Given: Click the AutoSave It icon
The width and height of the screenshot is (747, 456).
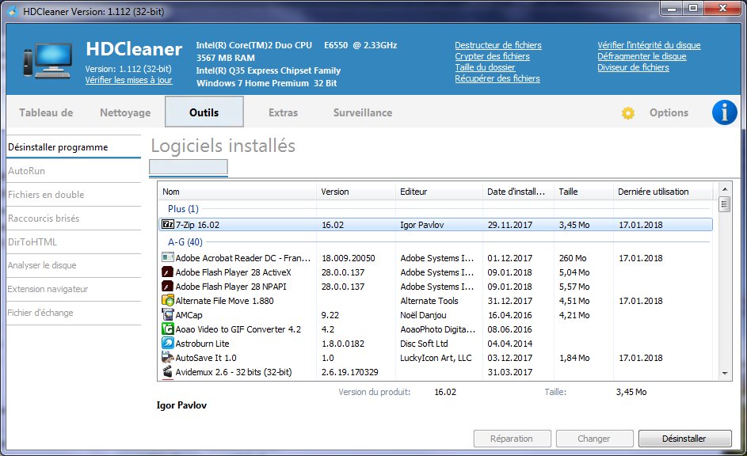Looking at the screenshot, I should click(168, 358).
